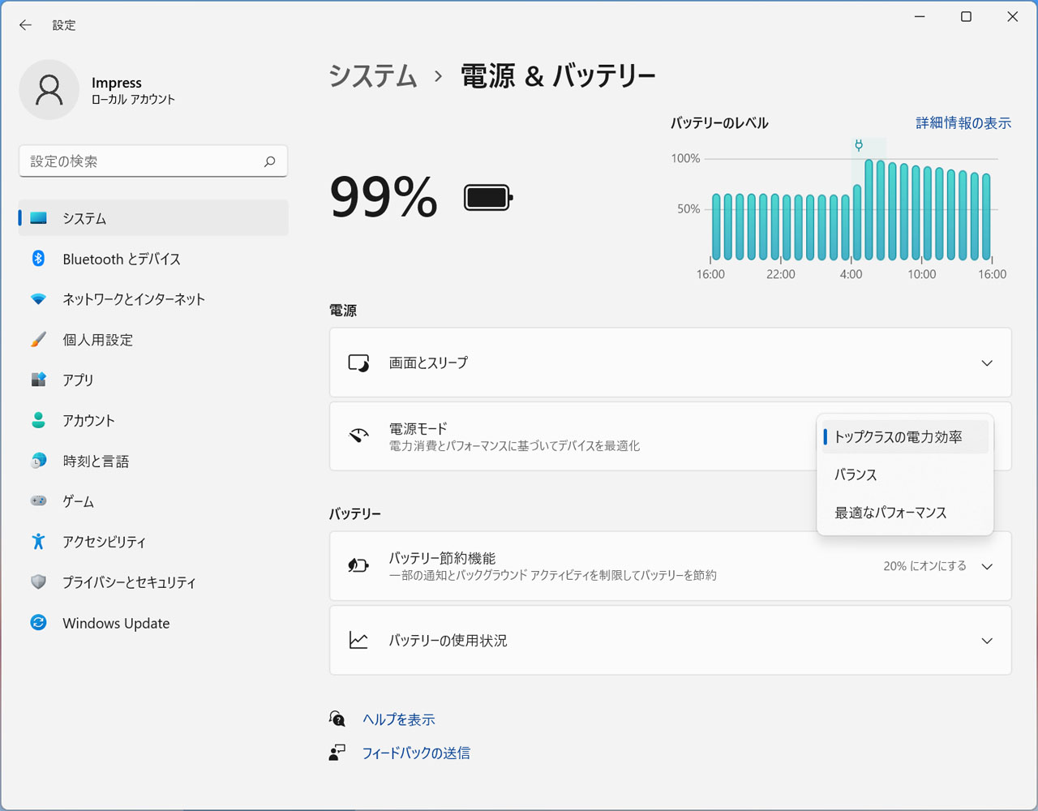Choose トップクラスの電力効率 power mode
Screen dimensions: 1038x811
click(894, 436)
